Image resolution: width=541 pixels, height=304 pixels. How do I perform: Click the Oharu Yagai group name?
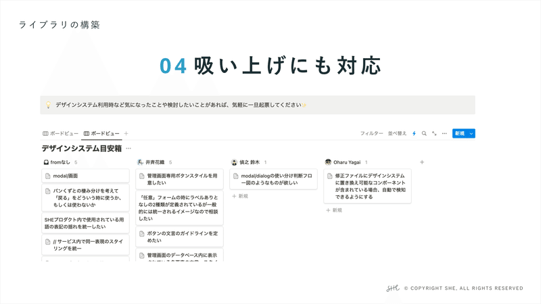pyautogui.click(x=347, y=162)
